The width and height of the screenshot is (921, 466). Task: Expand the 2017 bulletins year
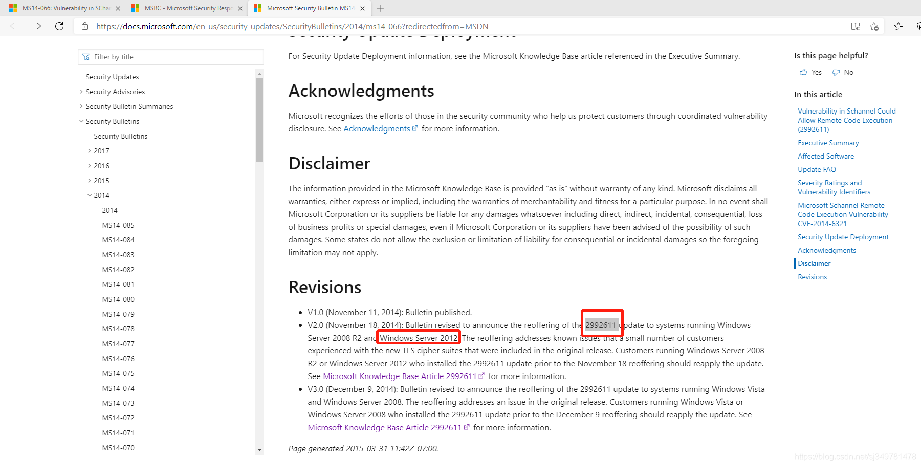[90, 151]
